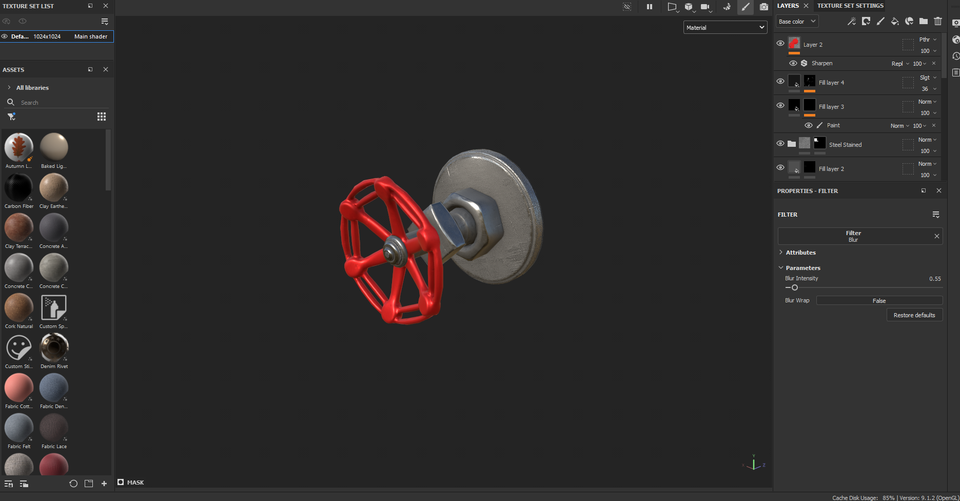Screen dimensions: 960x501
Task: Hide Layer 2 using its eye icon
Action: [x=780, y=44]
